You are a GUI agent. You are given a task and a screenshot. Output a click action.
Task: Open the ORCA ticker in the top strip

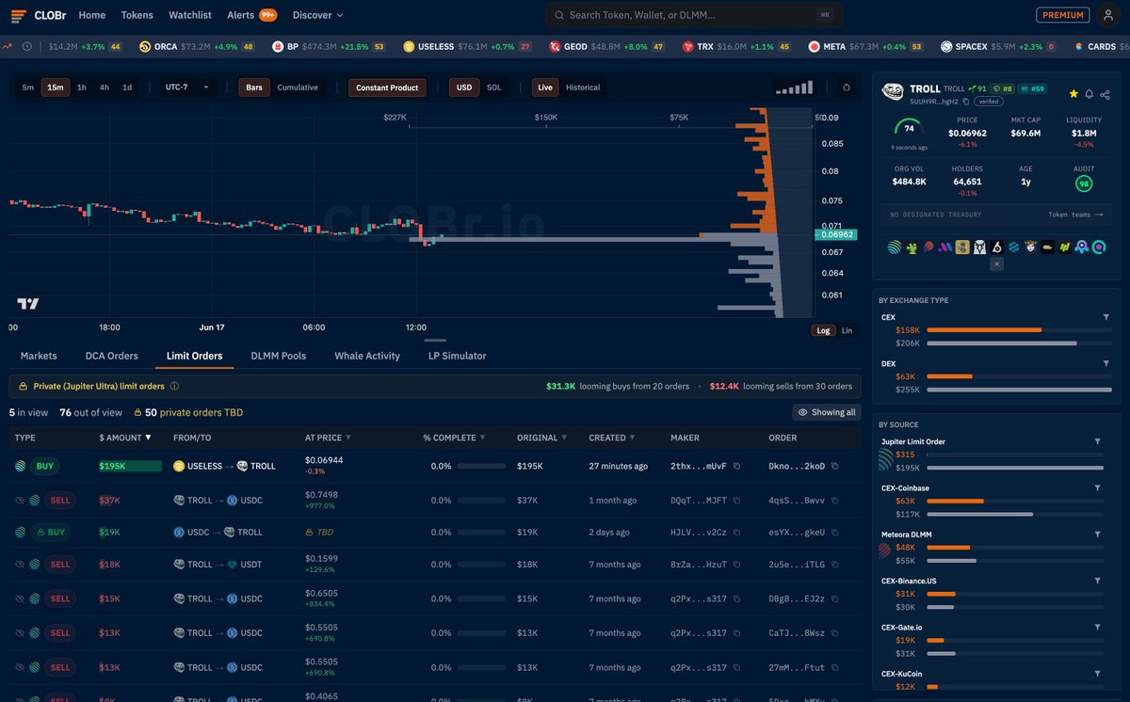[196, 46]
